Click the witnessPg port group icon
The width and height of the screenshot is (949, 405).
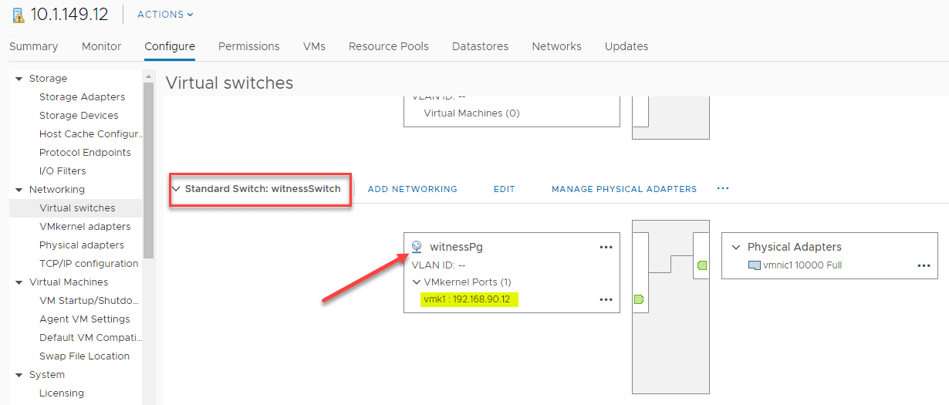tap(417, 247)
